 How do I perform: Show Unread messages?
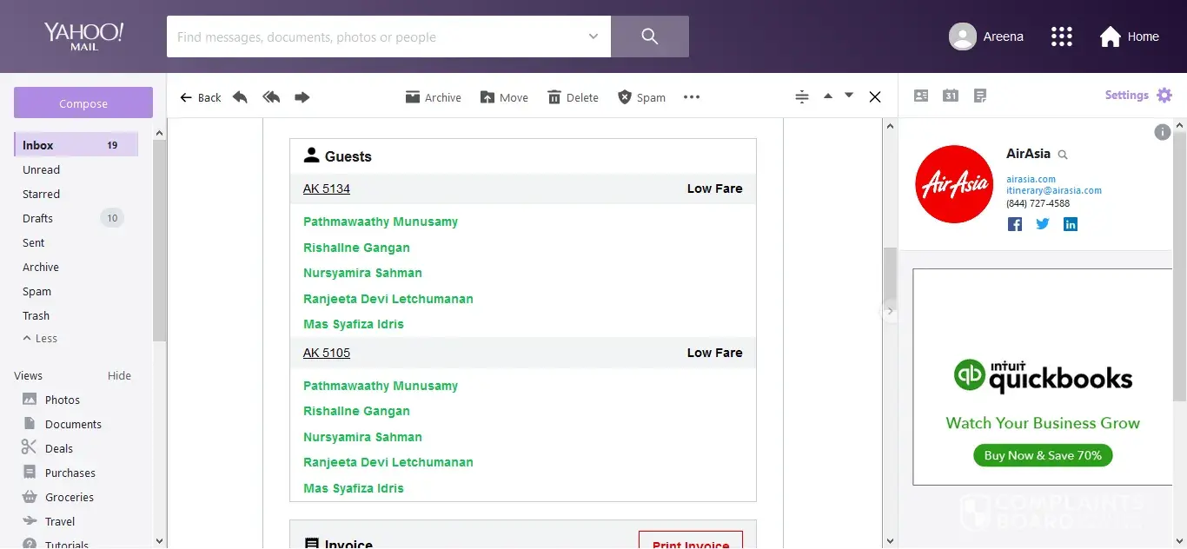41,169
